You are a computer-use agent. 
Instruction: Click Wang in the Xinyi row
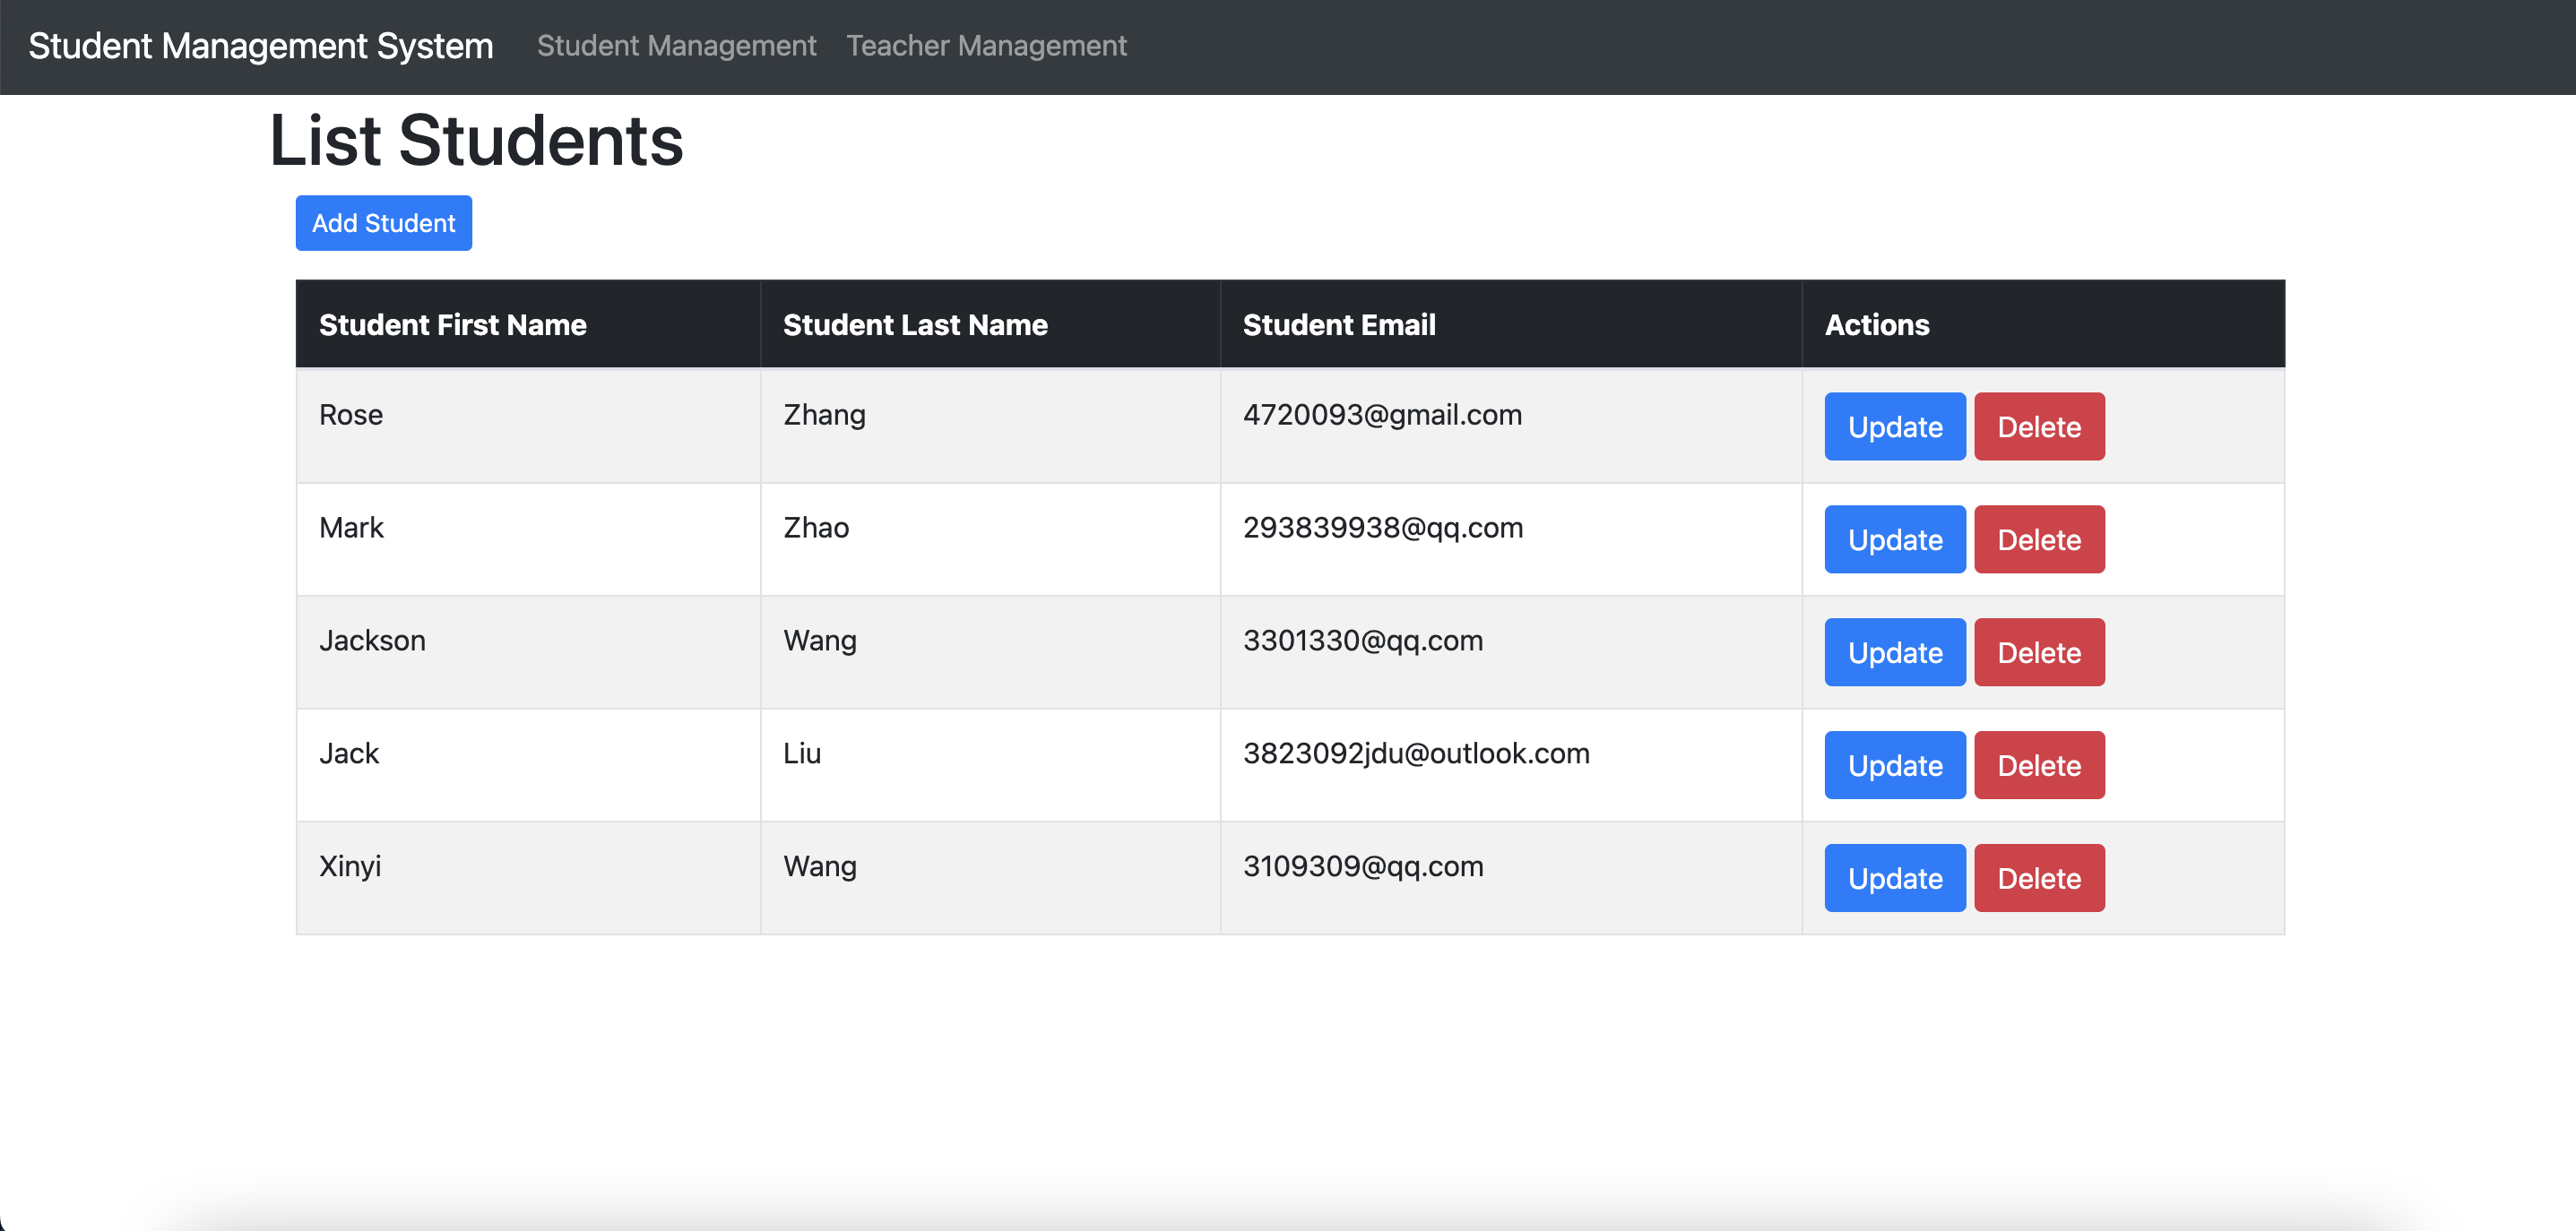coord(820,866)
